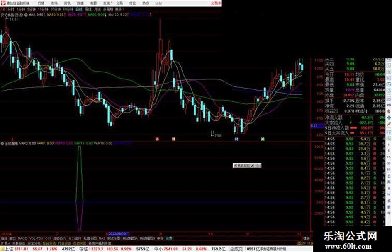This screenshot has width=392, height=252.
Task: Click the 年 yearly shortcut in right sidebar
Action: pos(389,214)
